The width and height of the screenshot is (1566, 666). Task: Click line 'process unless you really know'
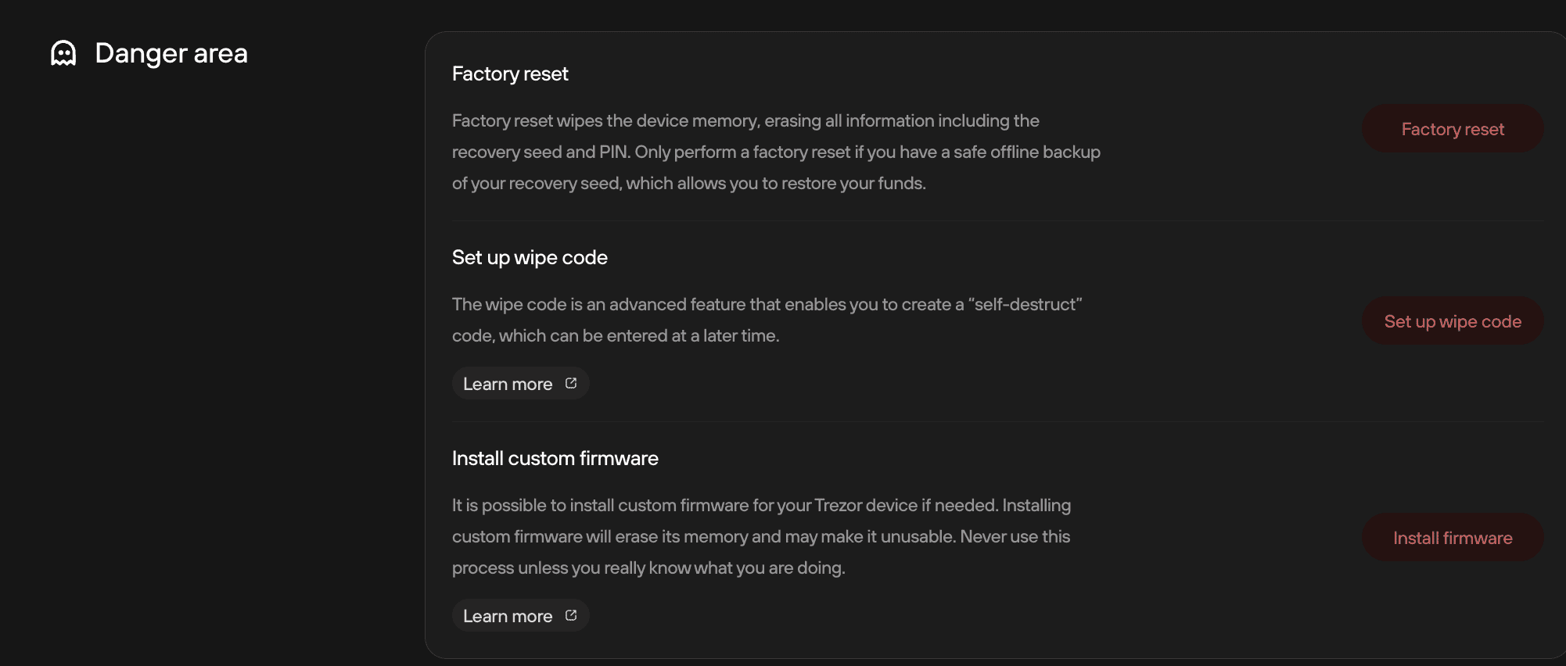coord(648,568)
